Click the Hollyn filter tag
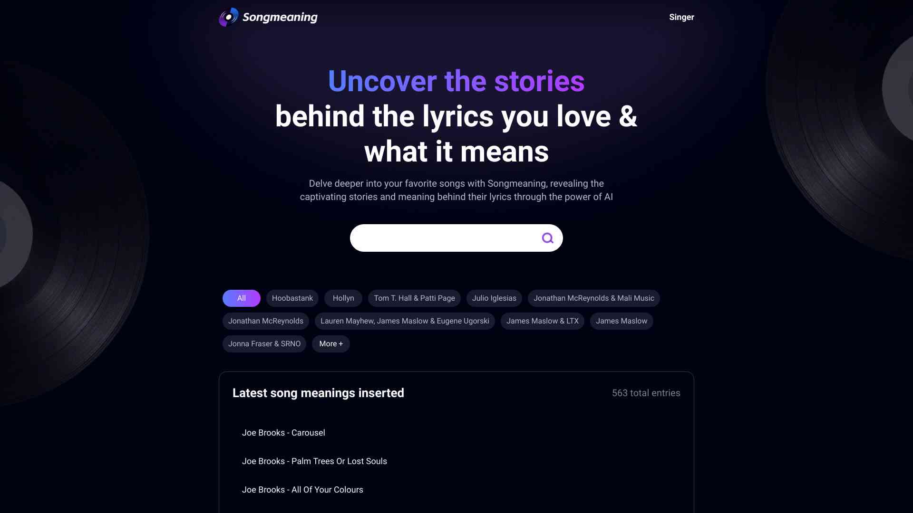This screenshot has height=513, width=913. [343, 298]
